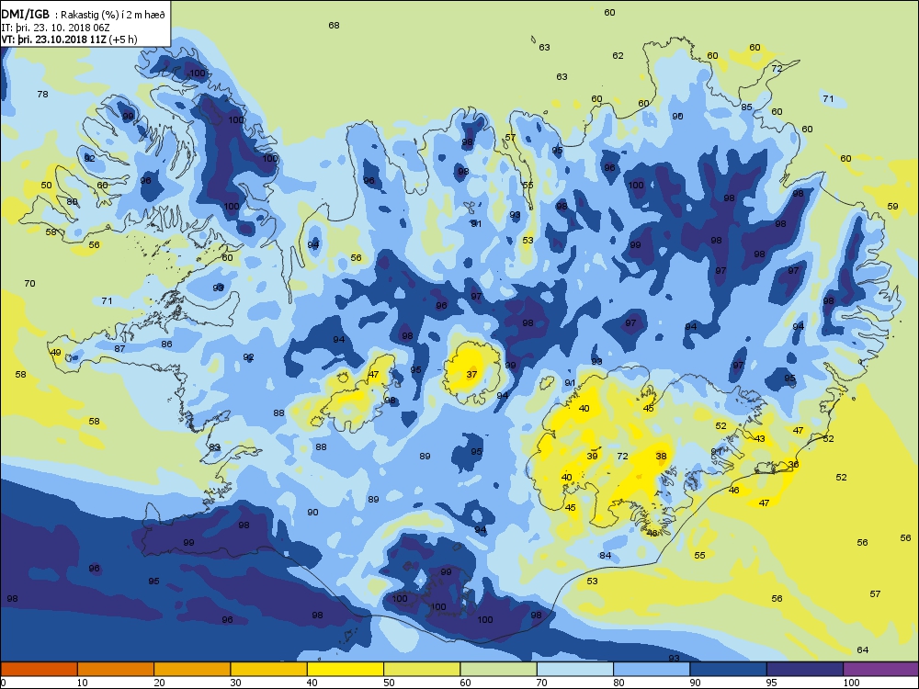
Task: Click the 'IT: þri. 23. 10. 2018 06Z' line
Action: (x=55, y=28)
